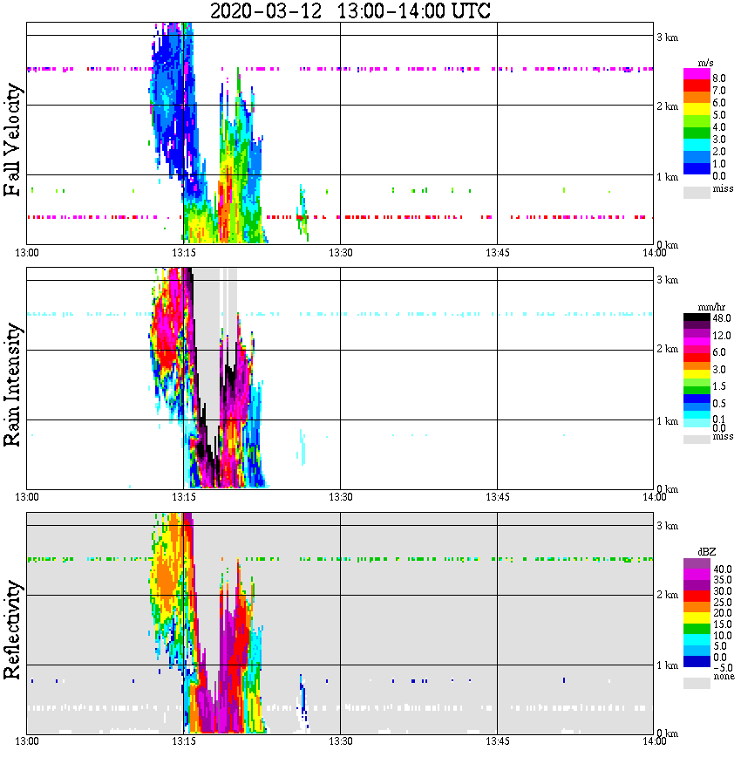Click '3 km' label beside Fall Velocity plot
Screen dimensions: 741x757
point(668,38)
